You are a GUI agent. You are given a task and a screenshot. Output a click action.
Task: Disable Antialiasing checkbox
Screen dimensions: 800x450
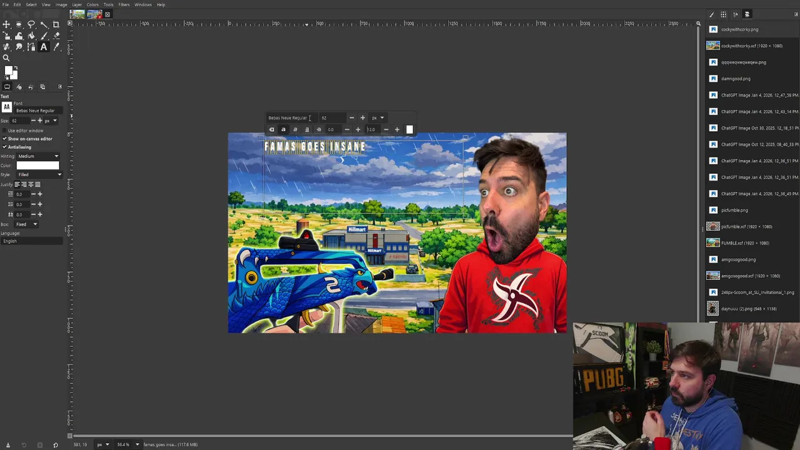pyautogui.click(x=4, y=147)
